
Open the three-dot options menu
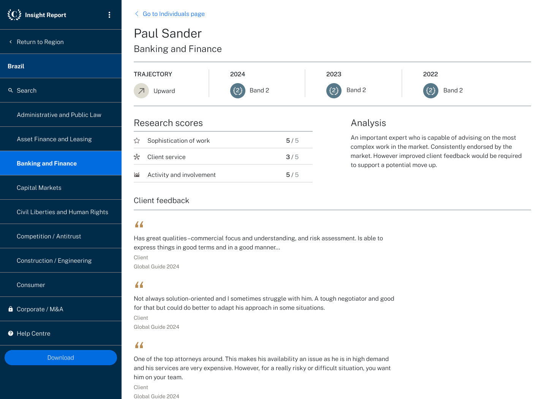(109, 15)
